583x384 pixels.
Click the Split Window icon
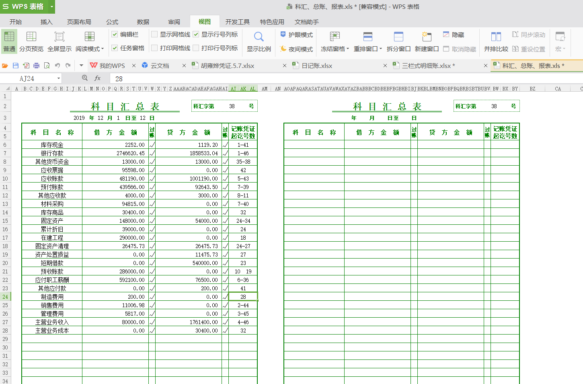pyautogui.click(x=398, y=37)
